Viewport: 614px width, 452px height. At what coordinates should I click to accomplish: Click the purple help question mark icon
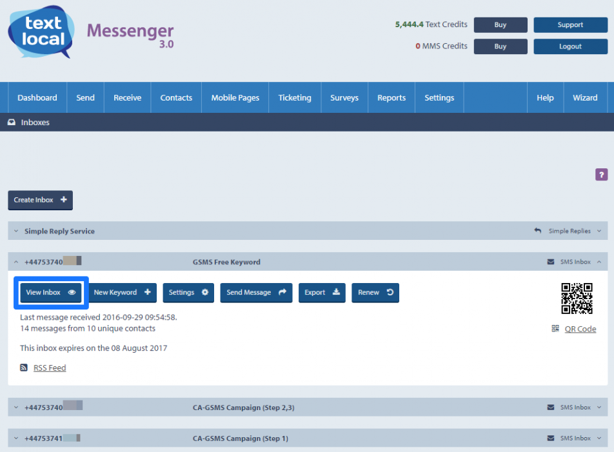tap(601, 175)
